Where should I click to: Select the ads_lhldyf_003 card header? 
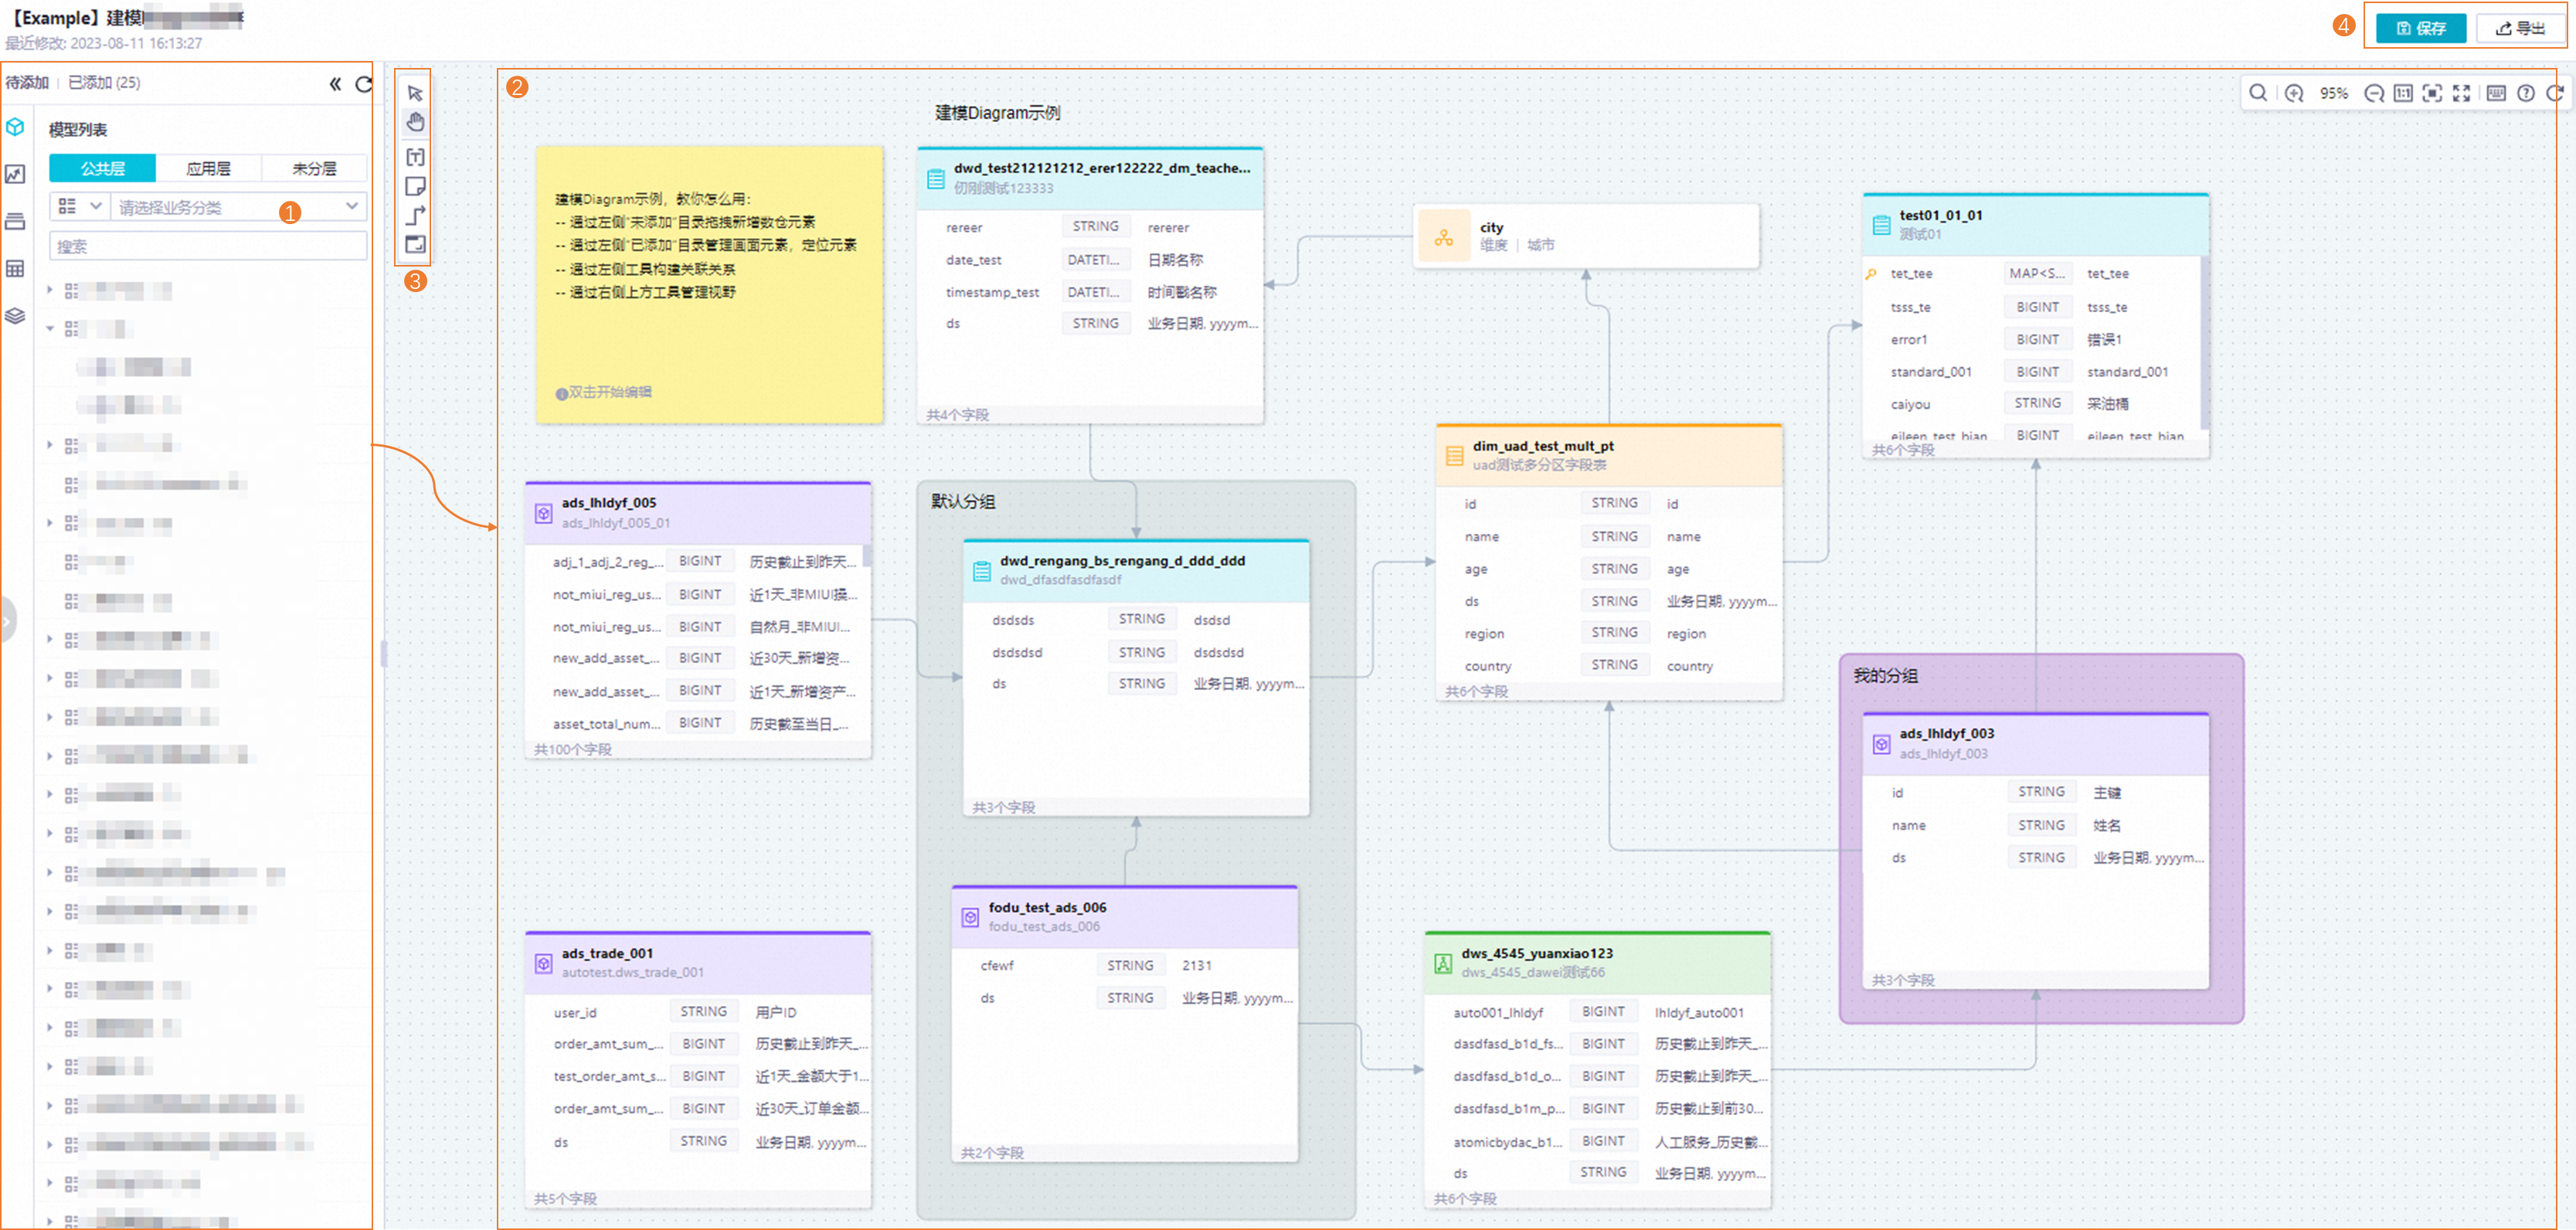click(x=2035, y=744)
